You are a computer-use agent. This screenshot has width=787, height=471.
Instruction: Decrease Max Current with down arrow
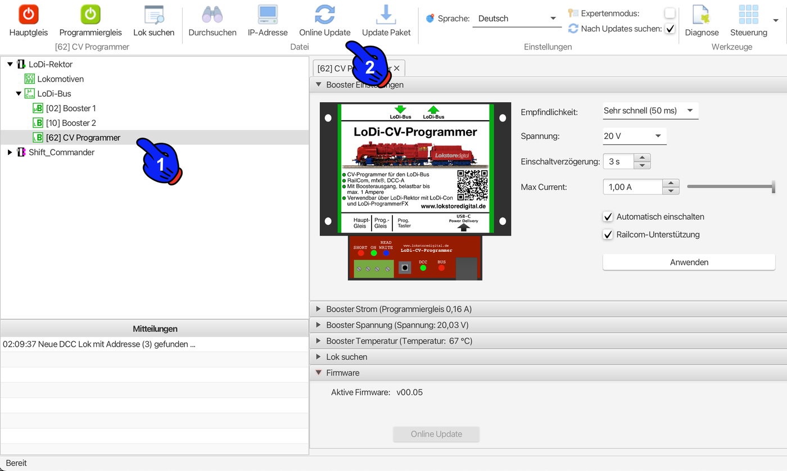coord(671,191)
